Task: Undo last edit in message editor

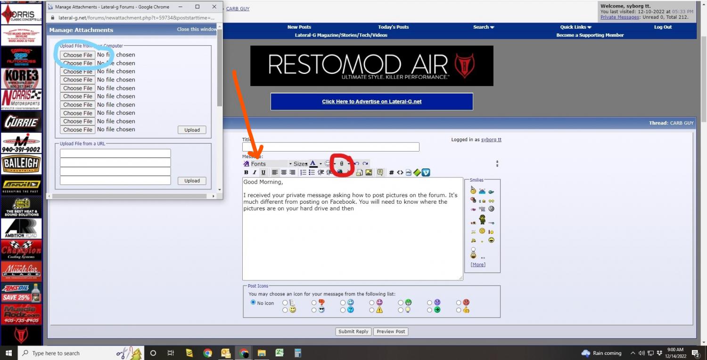Action: (x=357, y=164)
